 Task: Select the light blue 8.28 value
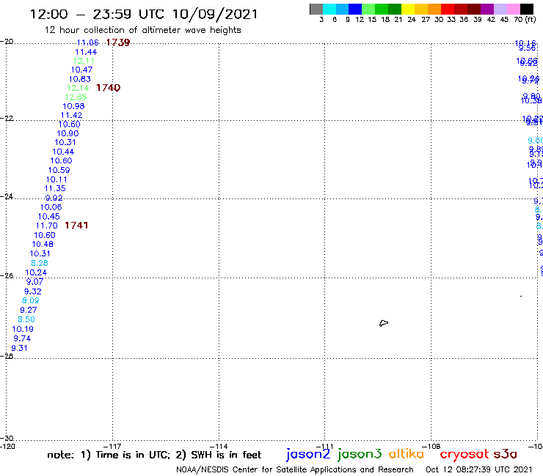(40, 263)
